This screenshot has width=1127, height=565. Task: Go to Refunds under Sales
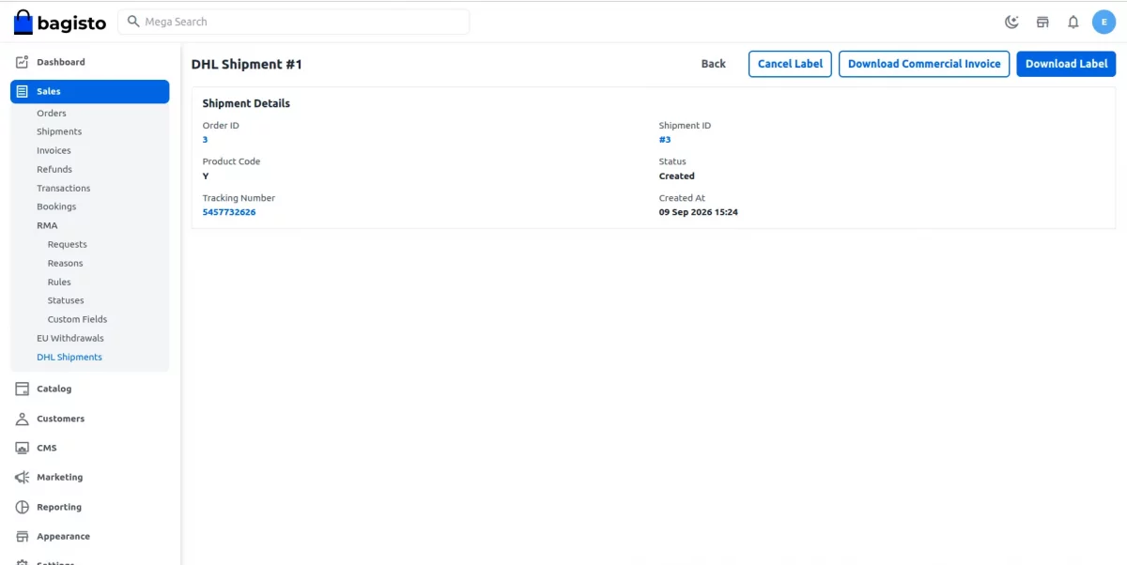point(54,169)
